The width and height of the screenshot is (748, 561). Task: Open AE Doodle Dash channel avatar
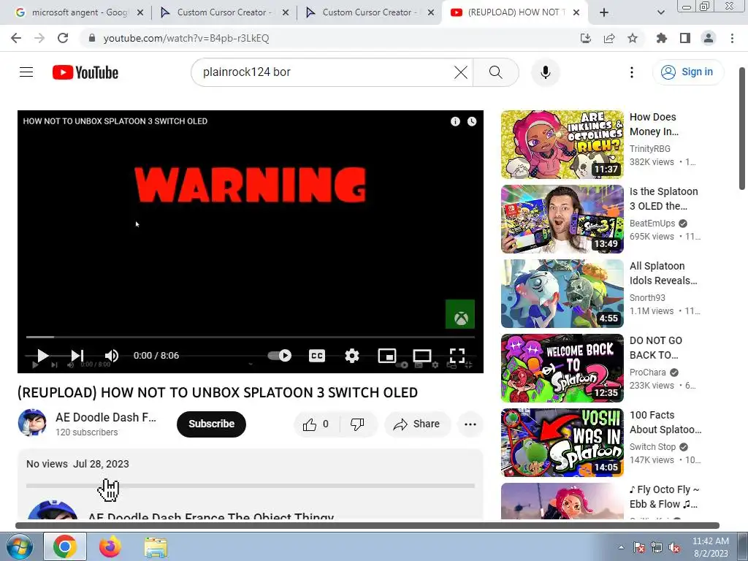32,423
